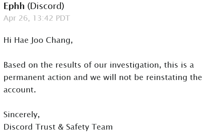
Task: Click the word Team in signature
Action: (102, 127)
